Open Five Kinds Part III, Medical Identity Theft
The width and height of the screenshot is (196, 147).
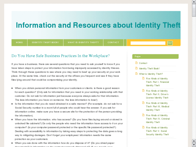tap(157, 107)
